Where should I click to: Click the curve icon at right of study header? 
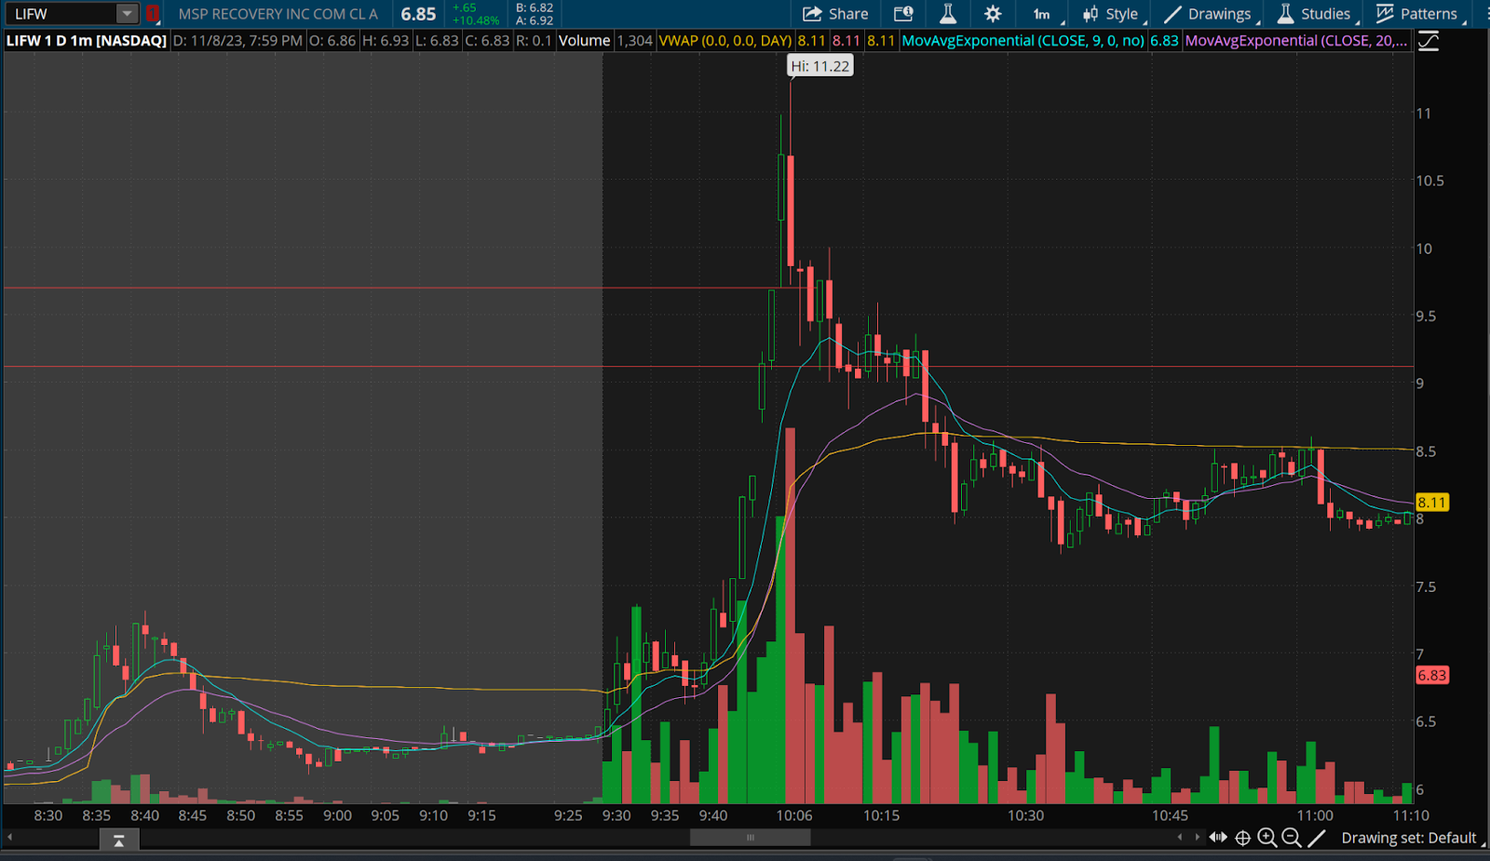point(1429,41)
